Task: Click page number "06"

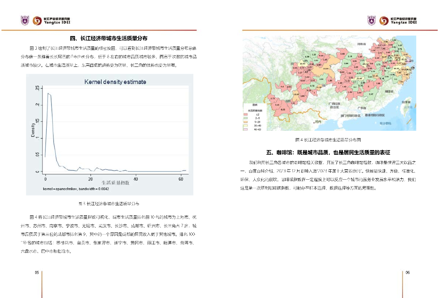Action: pyautogui.click(x=408, y=273)
